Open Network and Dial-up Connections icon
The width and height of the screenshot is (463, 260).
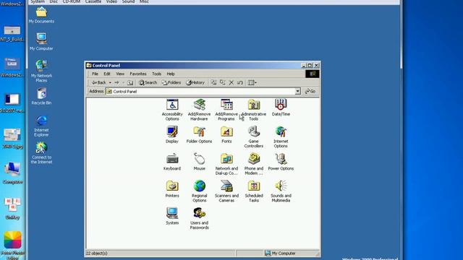click(226, 164)
